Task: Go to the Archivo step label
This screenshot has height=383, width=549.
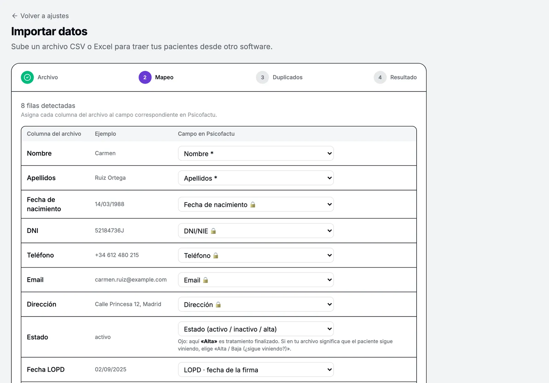Action: pos(48,77)
